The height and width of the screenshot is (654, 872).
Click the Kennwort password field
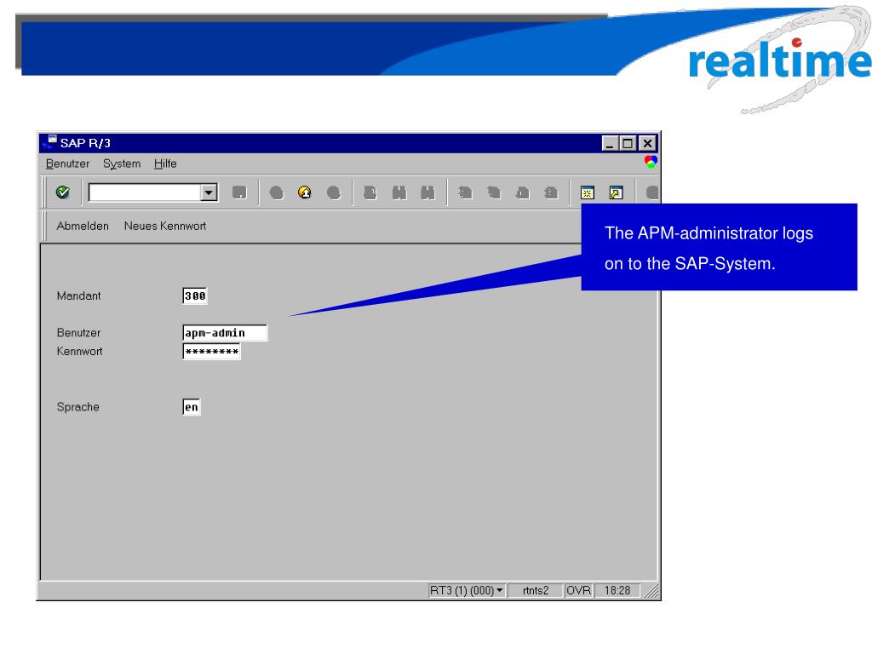[211, 352]
